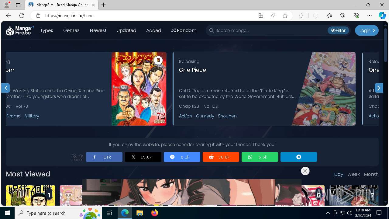
Task: Open a new browser tab
Action: click(x=103, y=5)
